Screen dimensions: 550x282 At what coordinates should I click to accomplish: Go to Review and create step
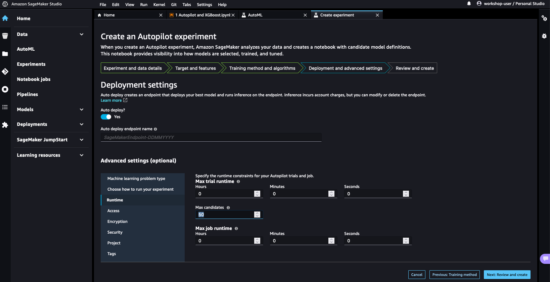pos(415,68)
